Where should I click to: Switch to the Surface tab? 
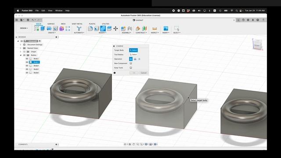click(51, 24)
